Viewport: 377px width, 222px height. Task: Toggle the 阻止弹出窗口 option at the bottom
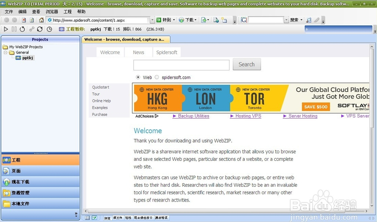143,218
